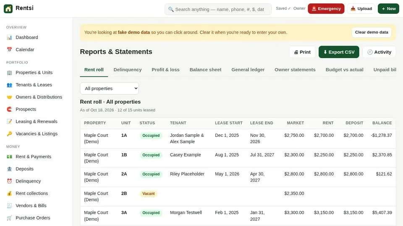This screenshot has width=403, height=226.
Task: Click the download arrow on Export CSV
Action: point(325,52)
